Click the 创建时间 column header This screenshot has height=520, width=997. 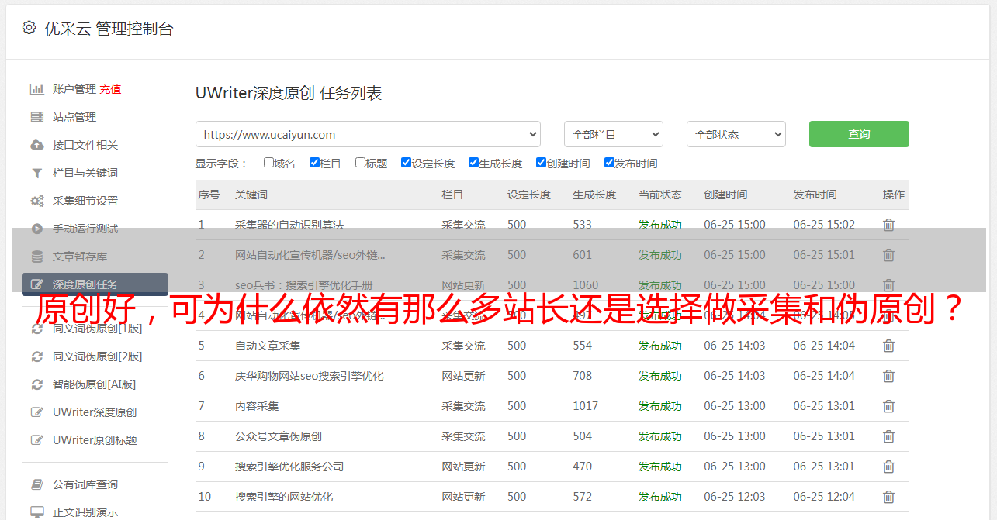(x=725, y=195)
